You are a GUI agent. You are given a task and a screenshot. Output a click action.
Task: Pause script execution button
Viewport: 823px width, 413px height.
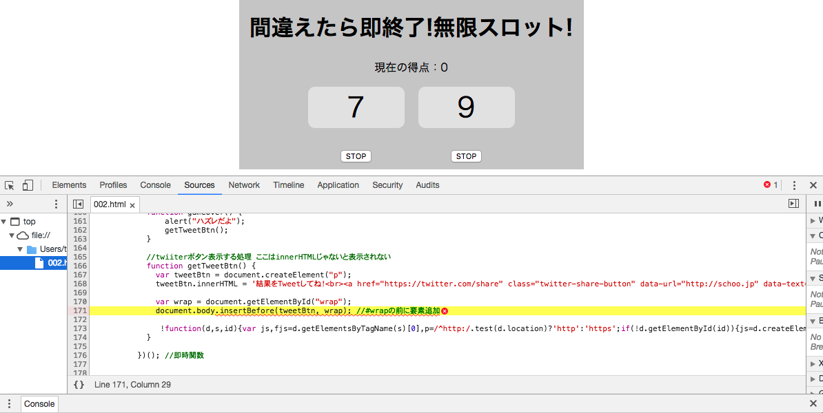tap(817, 204)
